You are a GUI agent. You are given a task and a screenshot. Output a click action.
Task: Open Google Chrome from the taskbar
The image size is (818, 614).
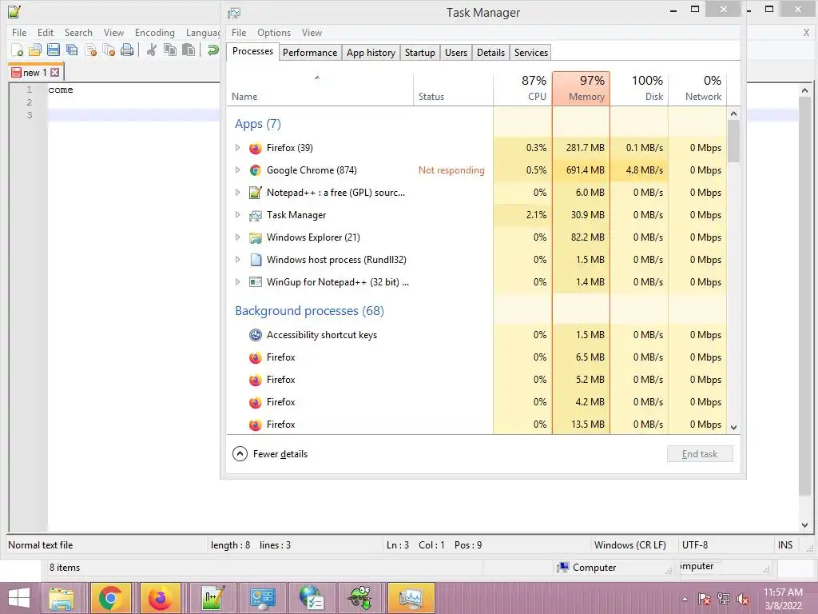pyautogui.click(x=110, y=598)
